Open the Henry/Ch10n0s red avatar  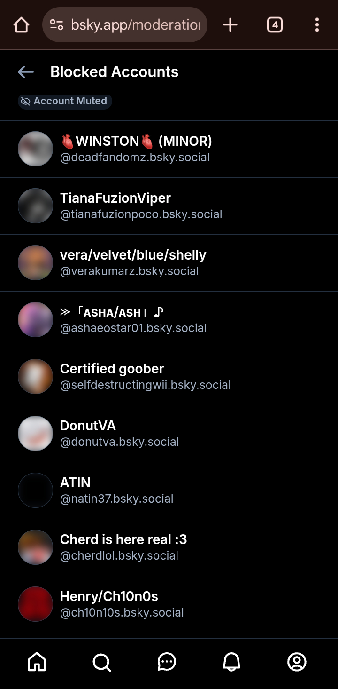coord(35,604)
